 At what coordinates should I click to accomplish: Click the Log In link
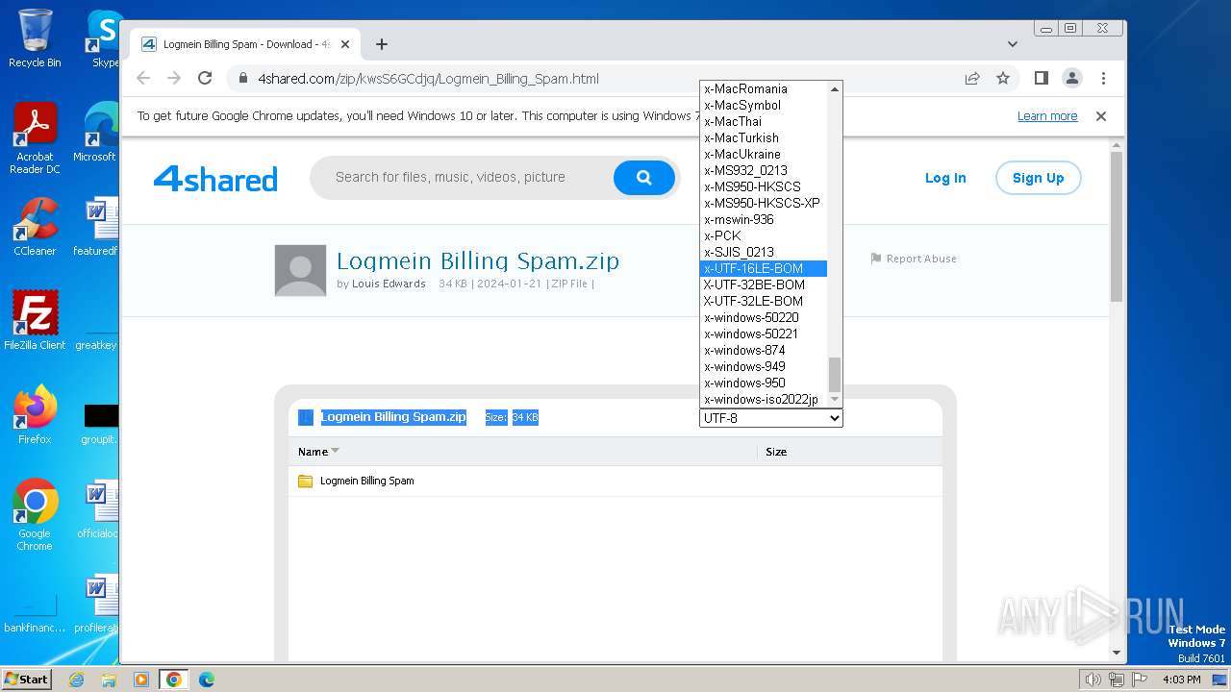click(945, 178)
